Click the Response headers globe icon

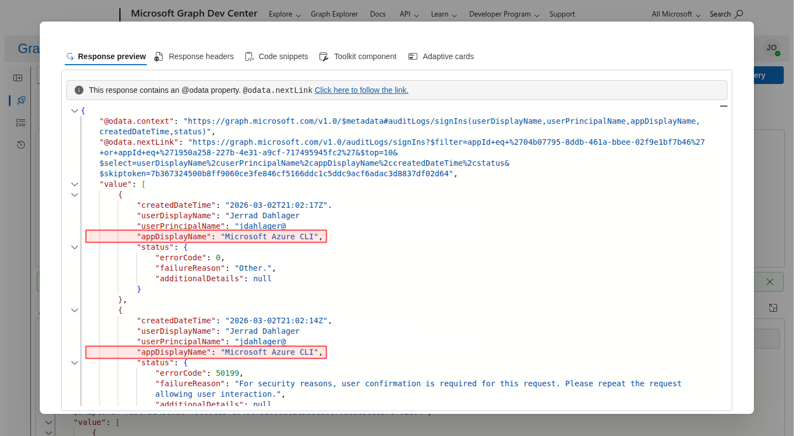click(158, 56)
